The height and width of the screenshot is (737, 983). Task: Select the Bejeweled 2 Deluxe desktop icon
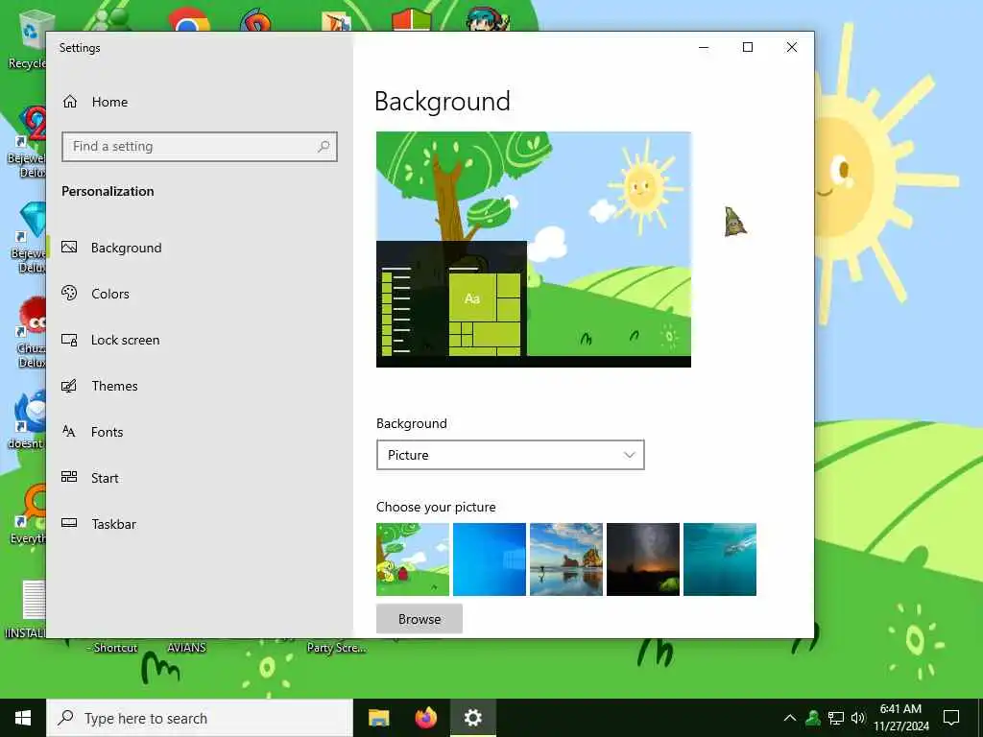click(x=28, y=142)
